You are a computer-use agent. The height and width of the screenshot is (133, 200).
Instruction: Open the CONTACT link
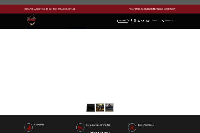153,21
